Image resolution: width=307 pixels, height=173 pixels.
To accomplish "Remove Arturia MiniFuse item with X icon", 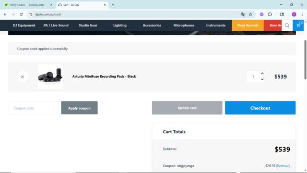I will coord(23,77).
